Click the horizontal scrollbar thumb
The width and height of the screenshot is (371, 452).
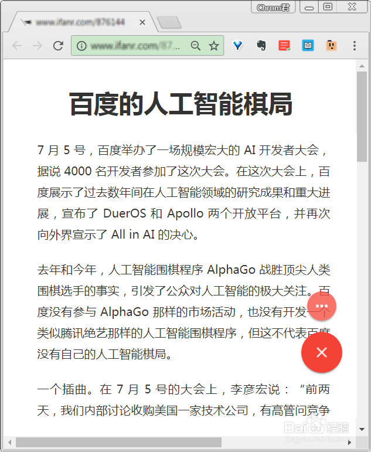pyautogui.click(x=118, y=442)
